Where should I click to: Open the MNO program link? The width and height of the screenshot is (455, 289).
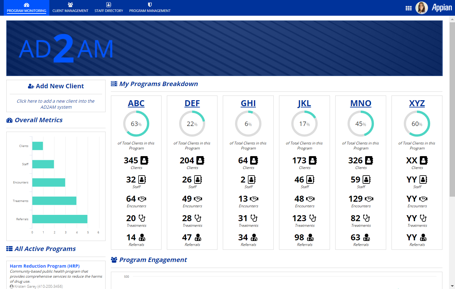tap(361, 103)
